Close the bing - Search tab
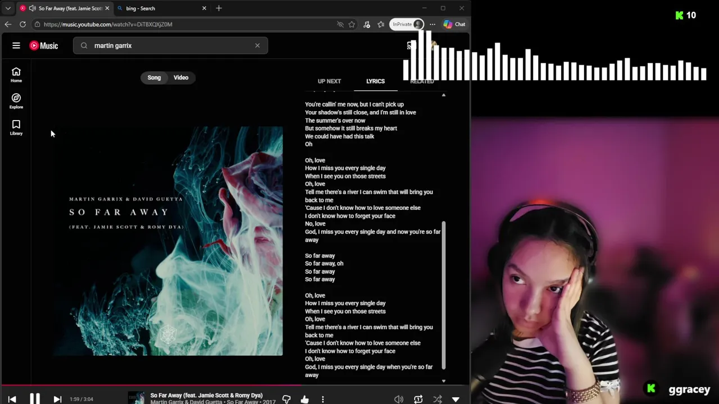Viewport: 719px width, 404px height. 204,8
